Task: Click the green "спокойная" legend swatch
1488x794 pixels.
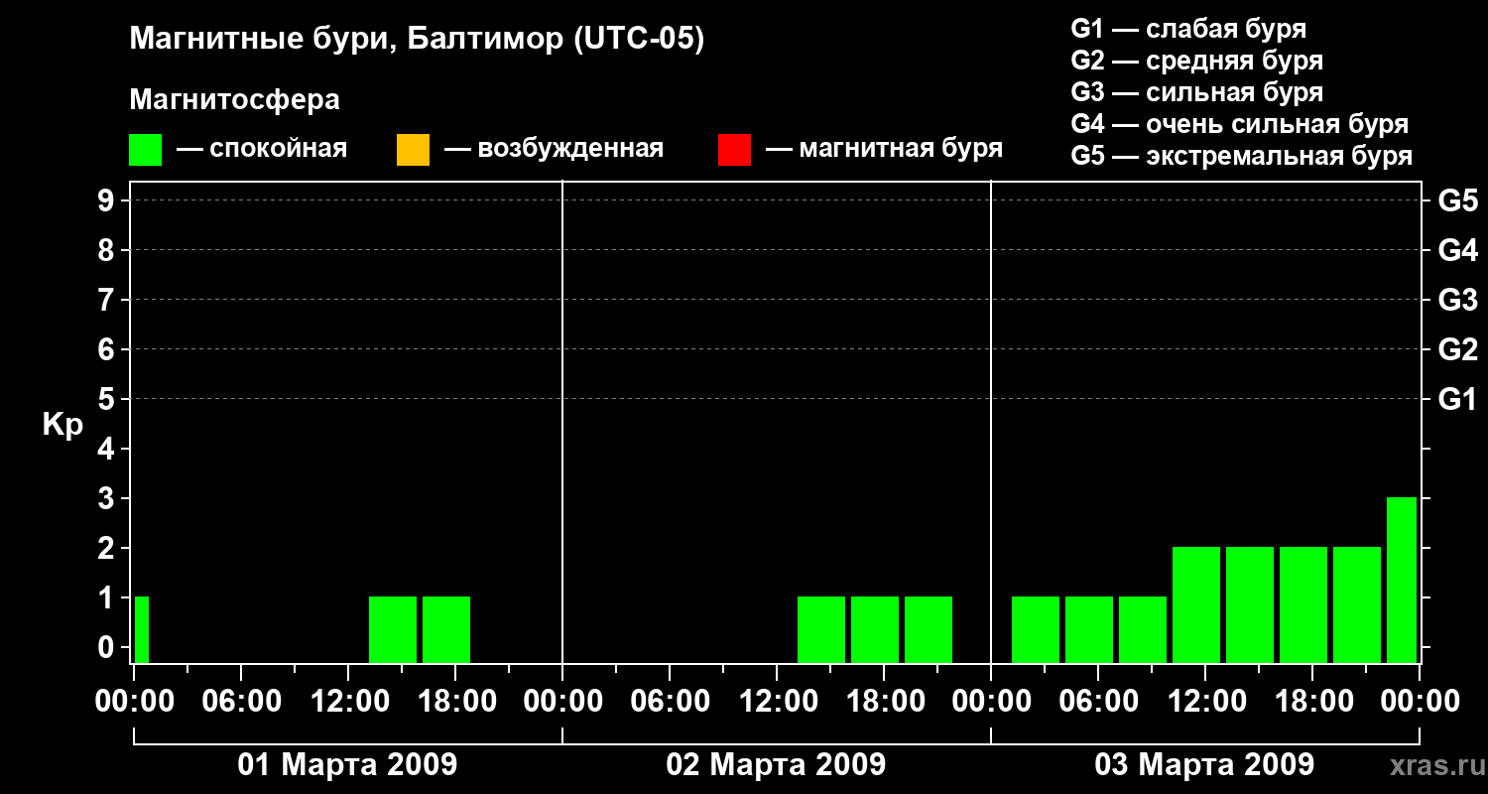Action: coord(146,150)
